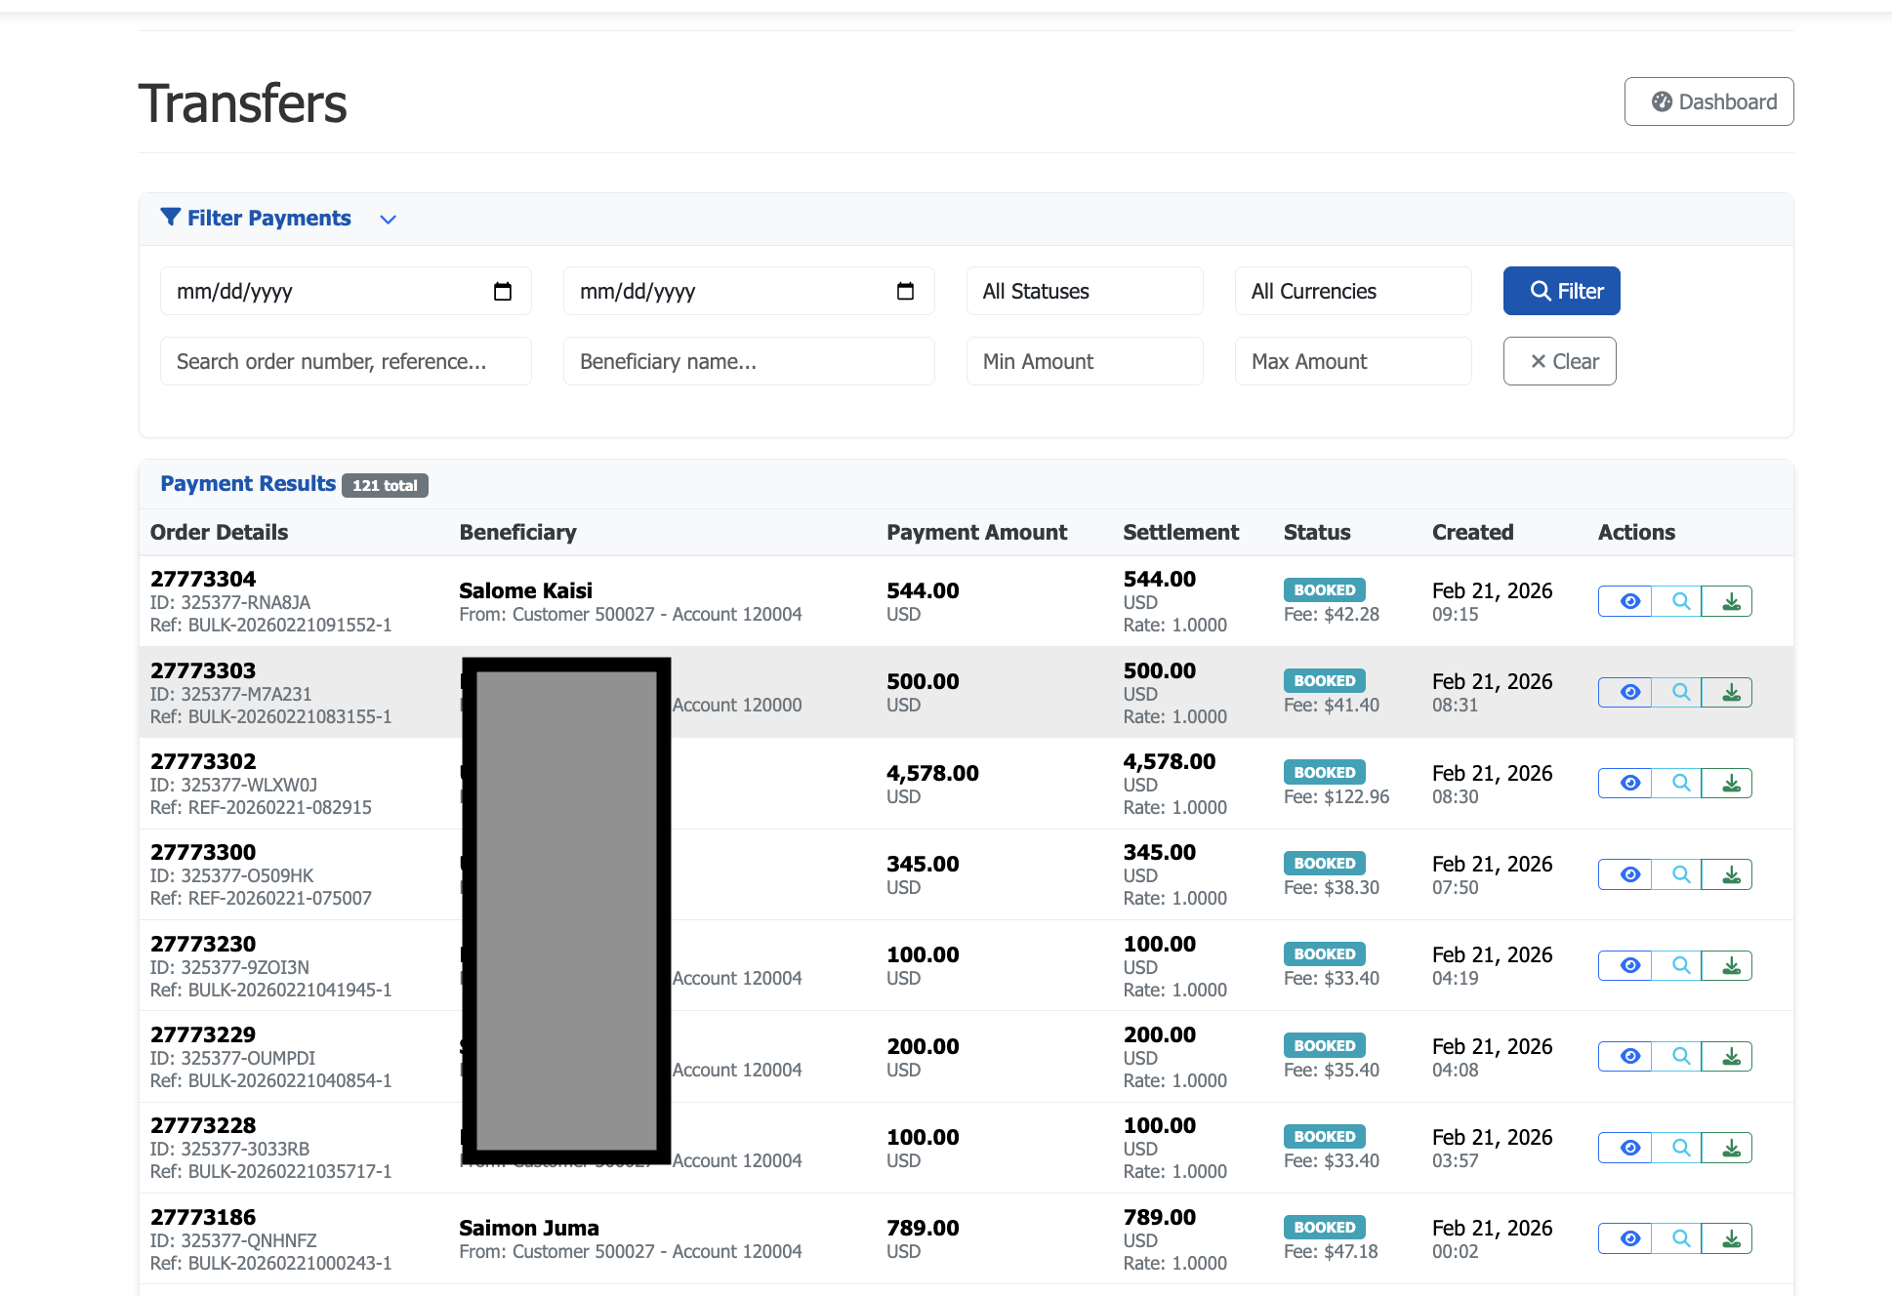This screenshot has width=1892, height=1296.
Task: Go to Dashboard button
Action: 1708,101
